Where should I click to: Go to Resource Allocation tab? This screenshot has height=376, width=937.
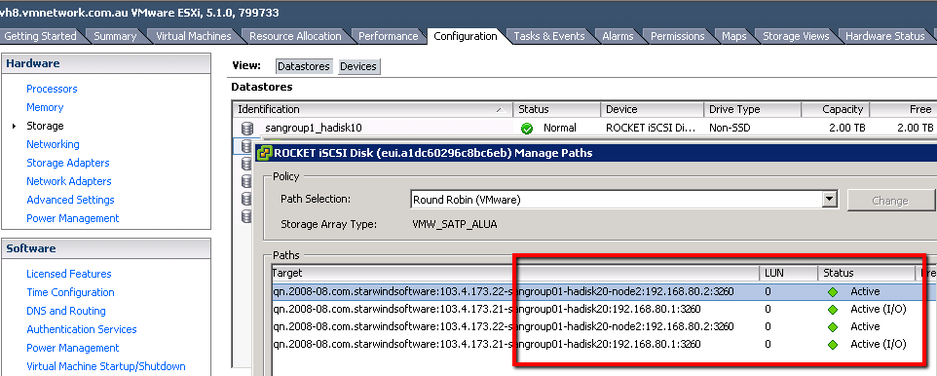(x=295, y=36)
